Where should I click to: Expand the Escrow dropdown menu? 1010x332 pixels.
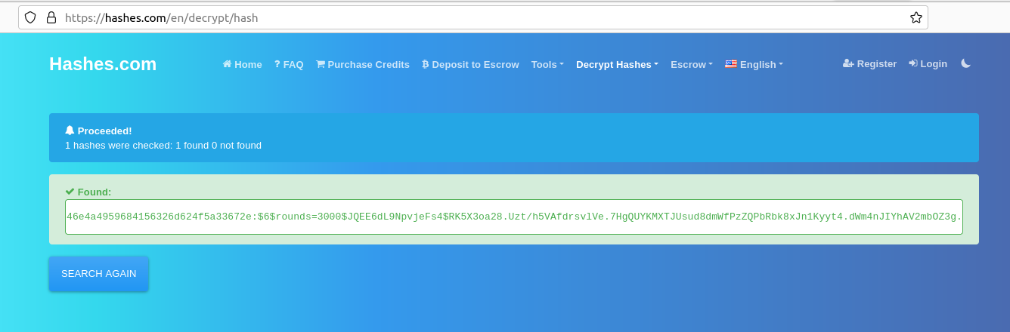(691, 65)
